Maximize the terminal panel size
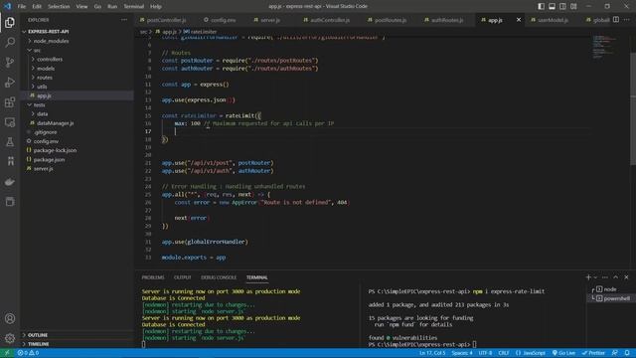636x358 pixels. 616,277
